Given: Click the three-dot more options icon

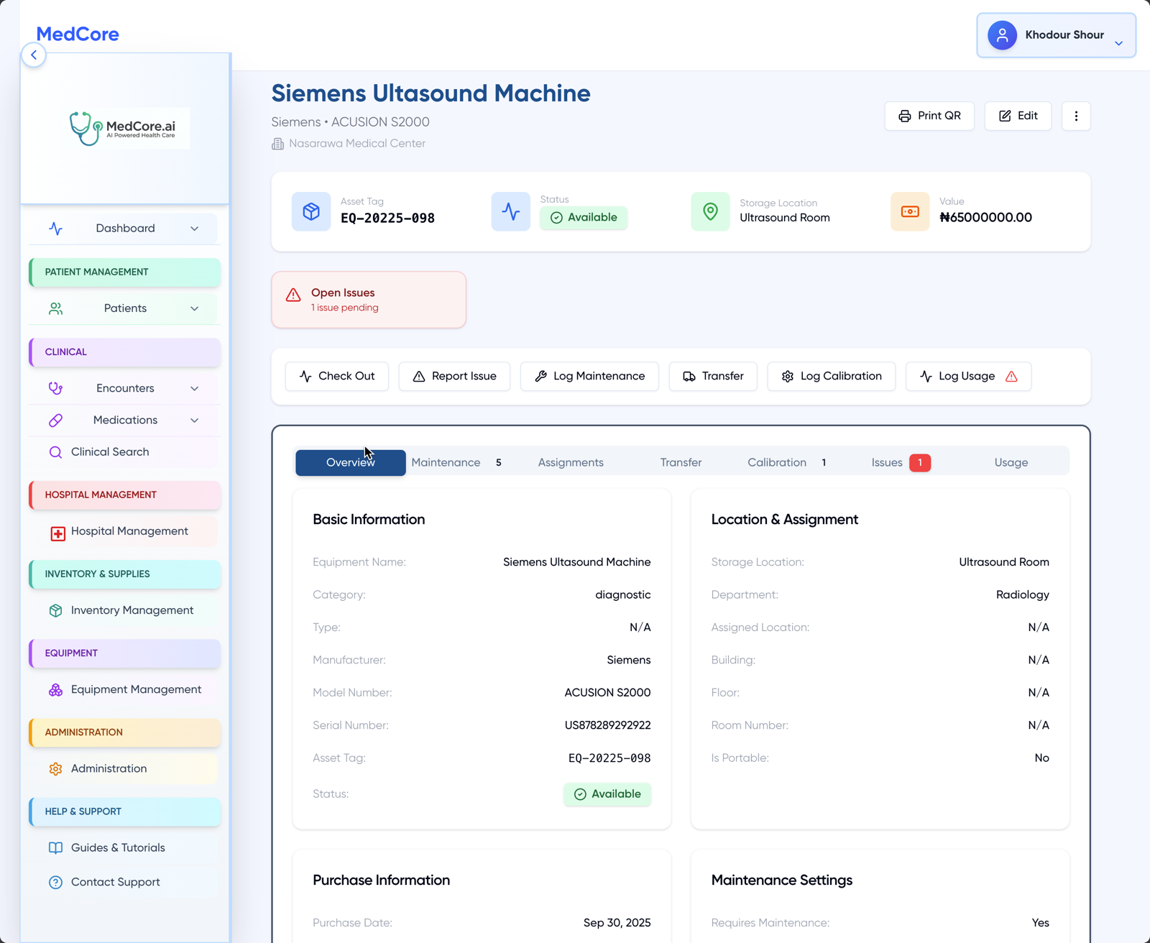Looking at the screenshot, I should (1076, 116).
